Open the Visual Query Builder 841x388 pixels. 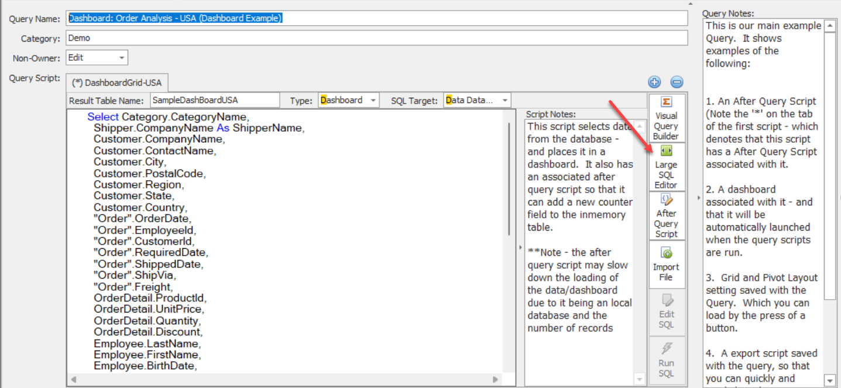[x=667, y=117]
